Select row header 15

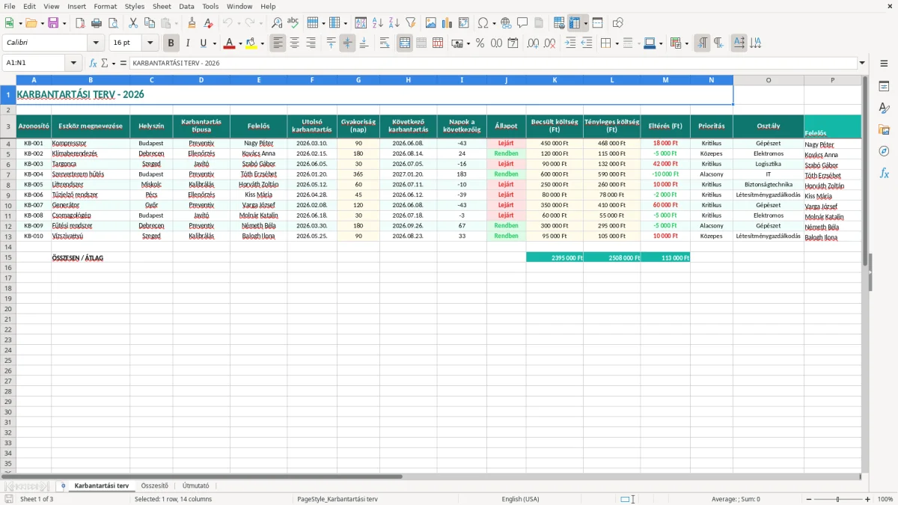(x=8, y=257)
